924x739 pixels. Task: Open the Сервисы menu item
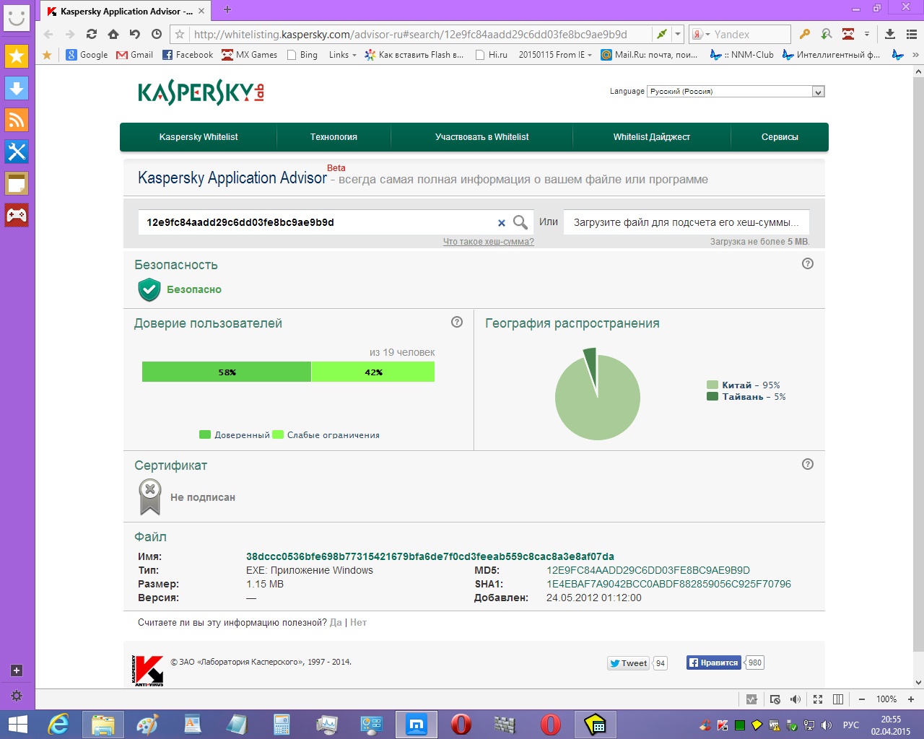tap(780, 137)
